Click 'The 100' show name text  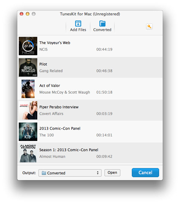point(46,135)
